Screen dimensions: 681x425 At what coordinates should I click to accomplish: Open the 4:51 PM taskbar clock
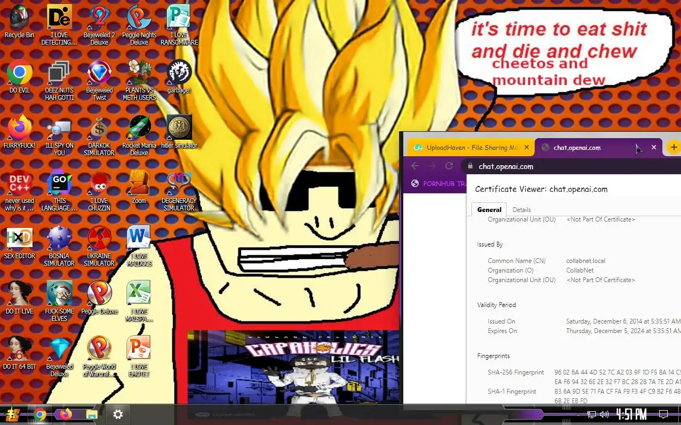[632, 414]
